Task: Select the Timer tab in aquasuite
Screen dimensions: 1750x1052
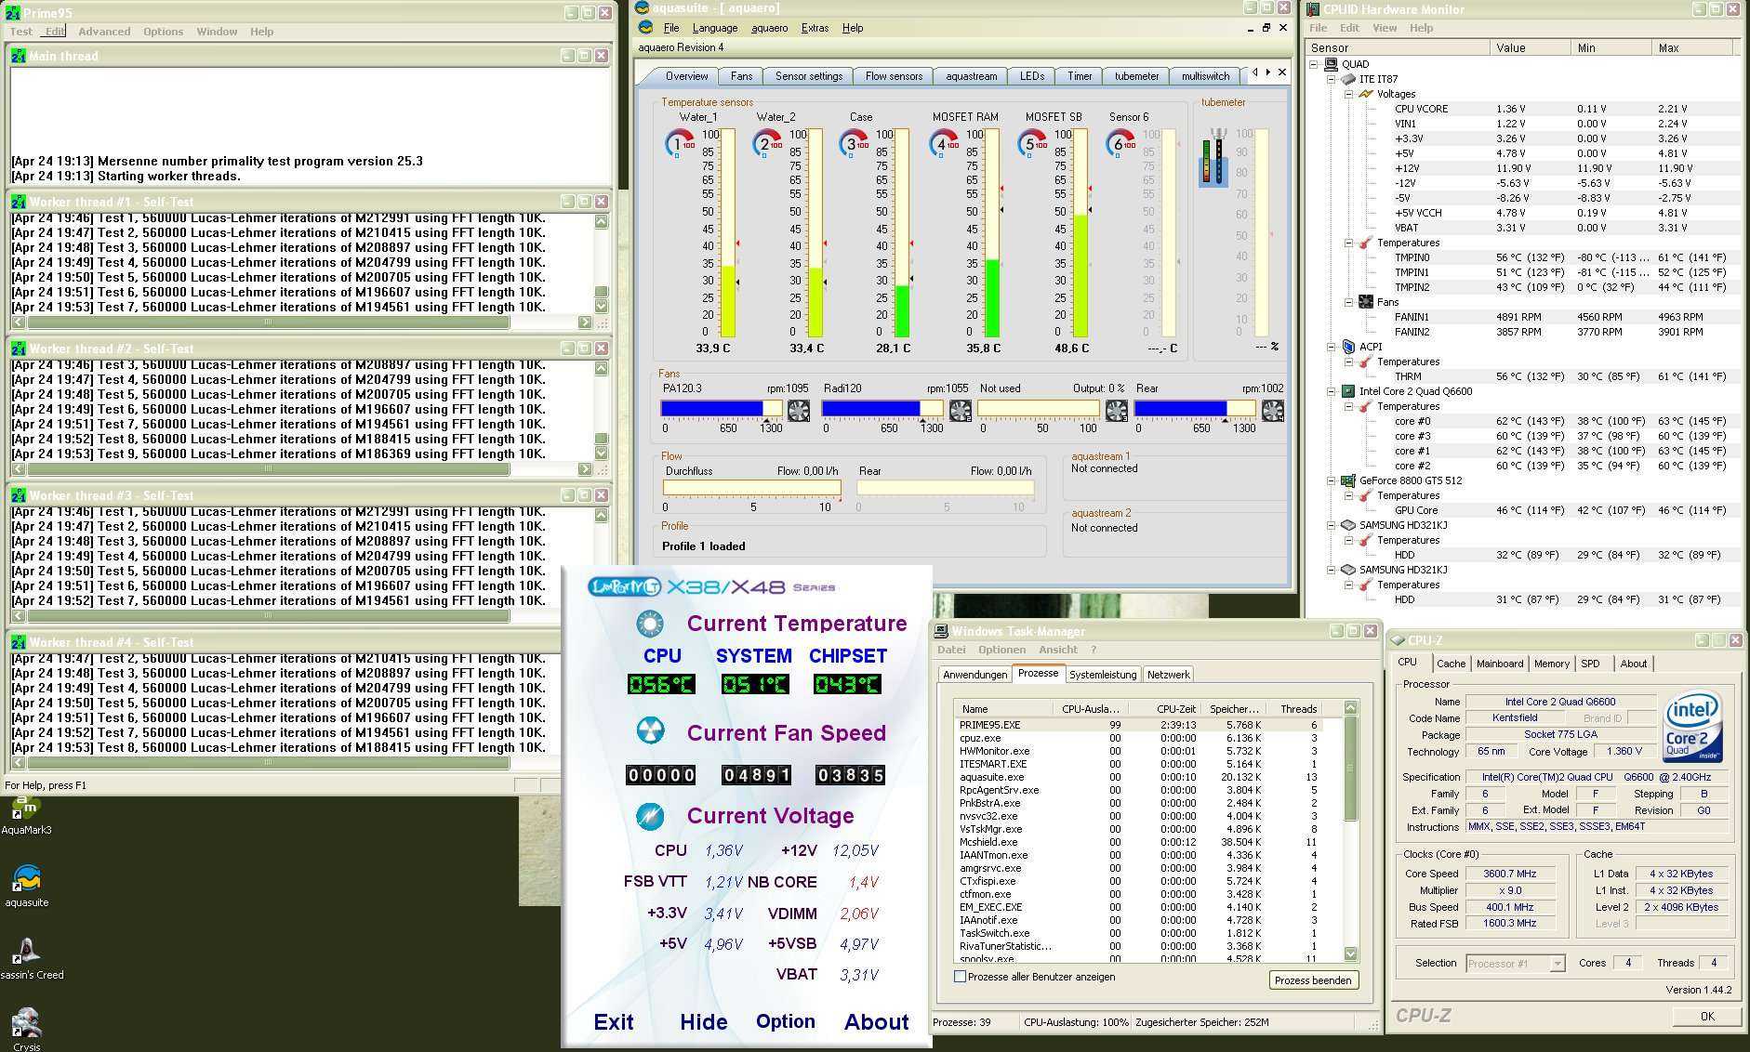Action: 1080,76
